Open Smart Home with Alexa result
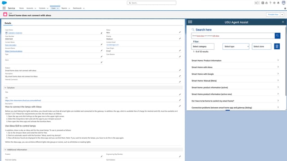The height and width of the screenshot is (161, 287). [x=235, y=67]
